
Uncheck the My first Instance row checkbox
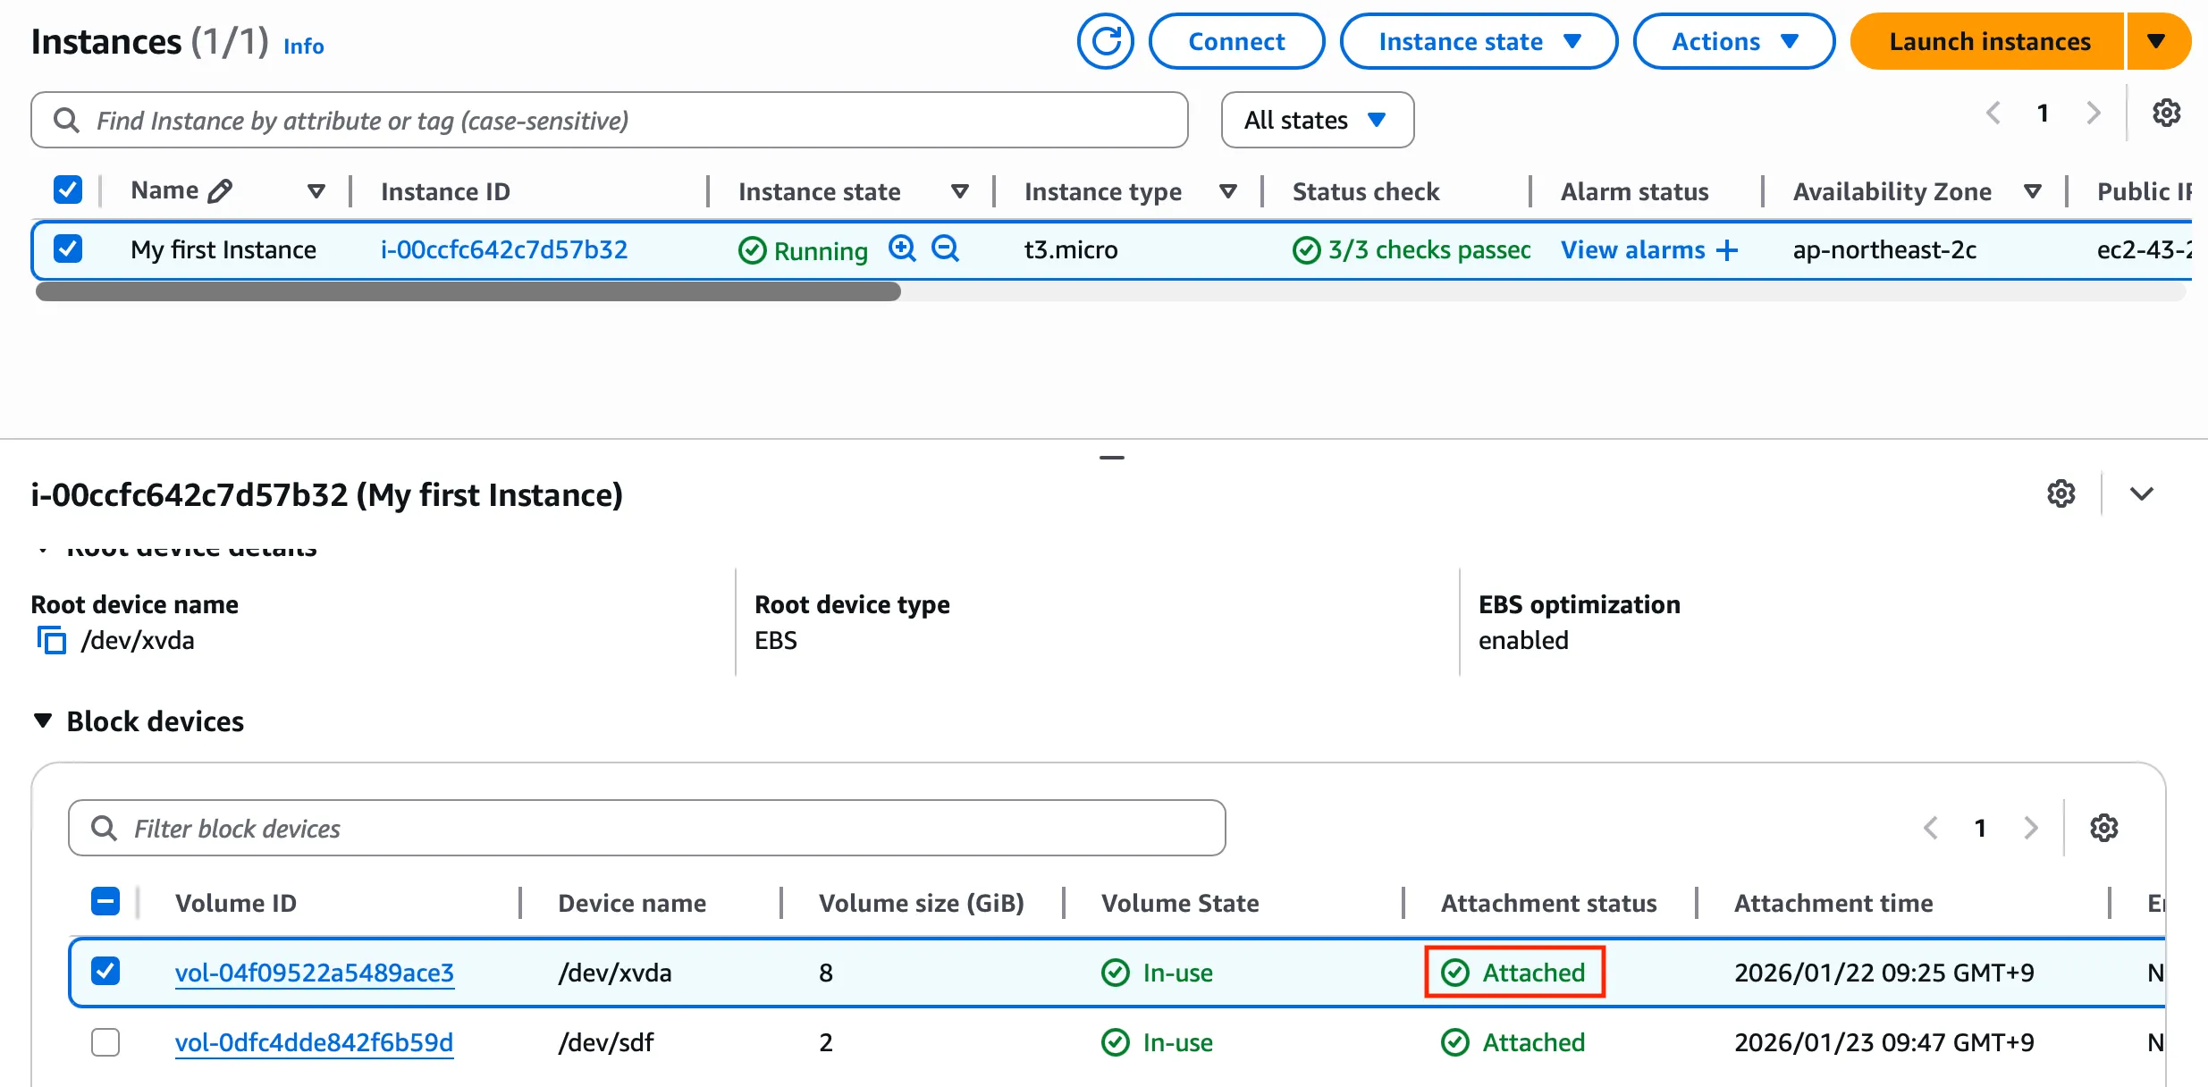tap(68, 249)
